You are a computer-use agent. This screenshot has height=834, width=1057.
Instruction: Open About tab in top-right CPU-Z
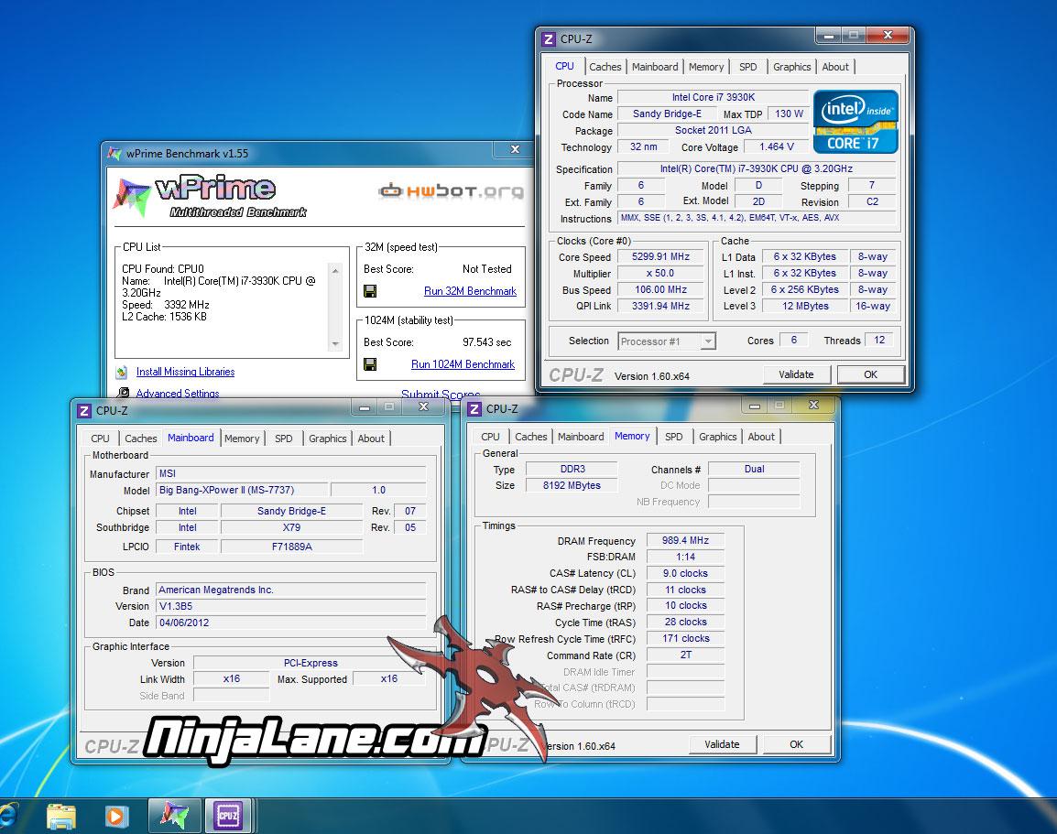pos(835,67)
